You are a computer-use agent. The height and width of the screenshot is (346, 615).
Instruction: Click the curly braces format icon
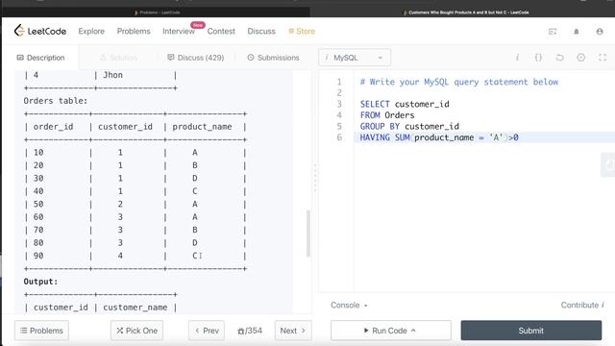pos(538,58)
